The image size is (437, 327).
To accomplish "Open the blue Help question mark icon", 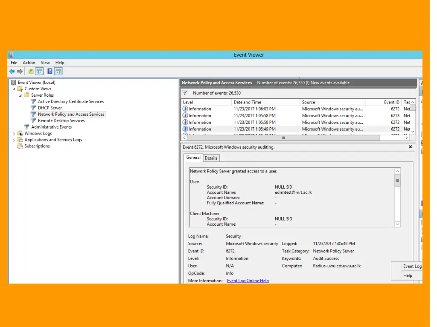I will pos(50,72).
